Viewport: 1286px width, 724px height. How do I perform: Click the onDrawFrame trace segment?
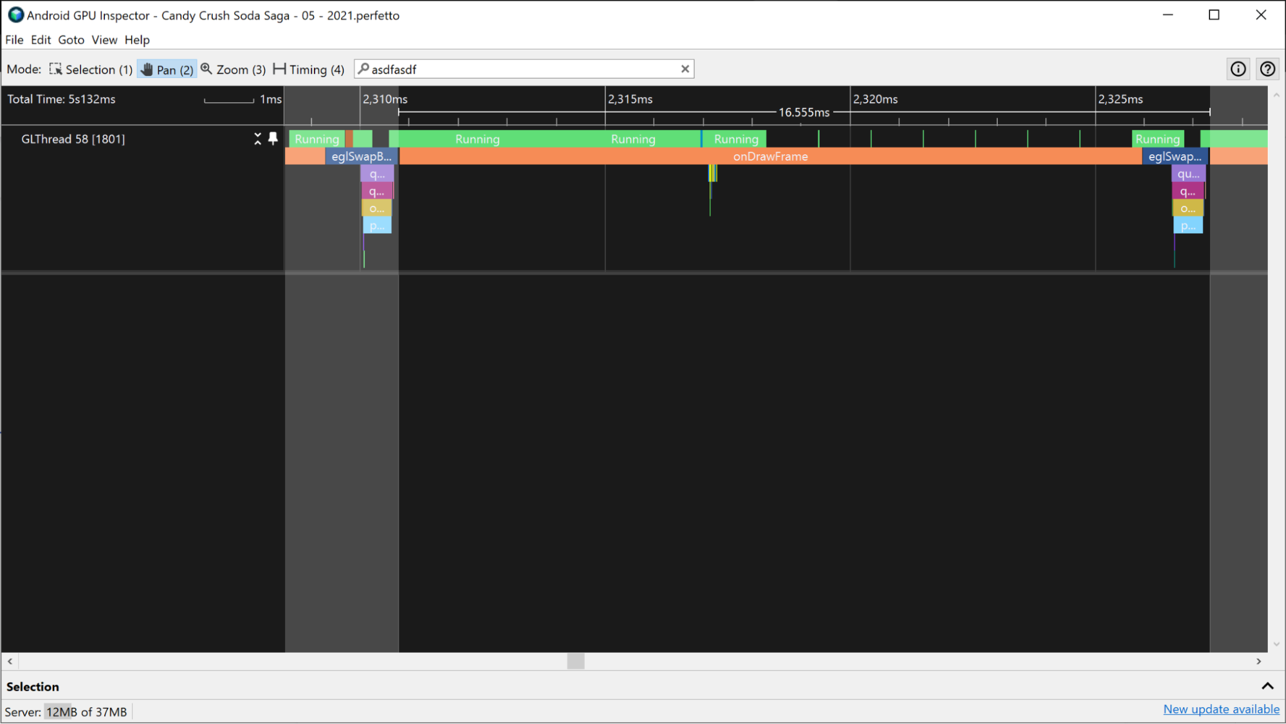pos(769,156)
